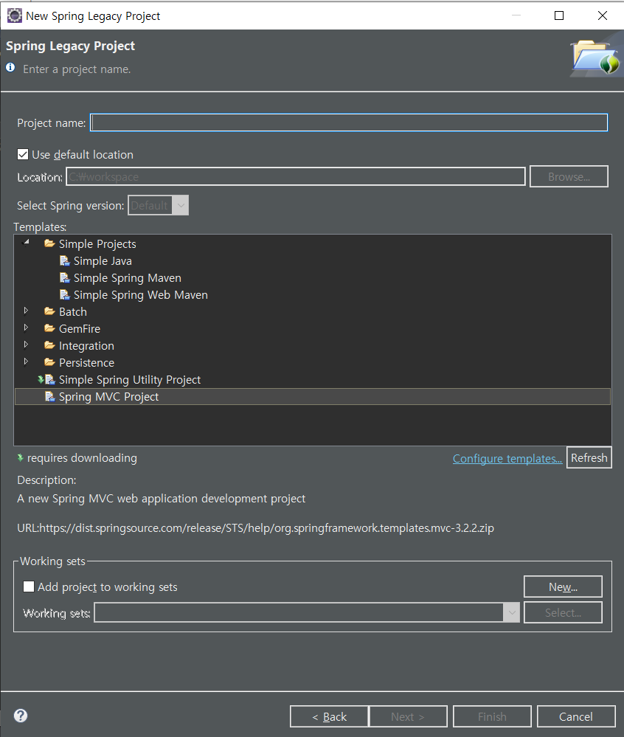This screenshot has height=737, width=624.
Task: Select the Simple Java template
Action: tap(103, 261)
